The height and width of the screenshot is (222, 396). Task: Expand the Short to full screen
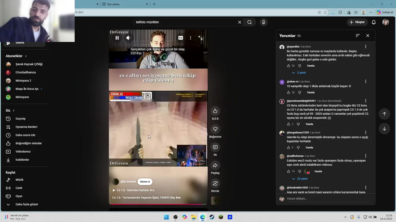coord(200,38)
